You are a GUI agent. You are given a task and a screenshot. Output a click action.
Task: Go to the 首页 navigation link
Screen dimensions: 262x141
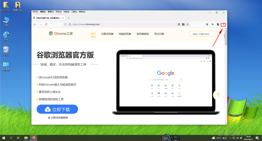(x=93, y=34)
